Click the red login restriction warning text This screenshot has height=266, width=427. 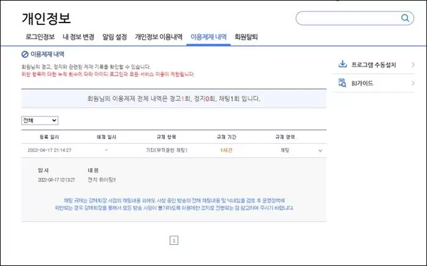tap(108, 74)
